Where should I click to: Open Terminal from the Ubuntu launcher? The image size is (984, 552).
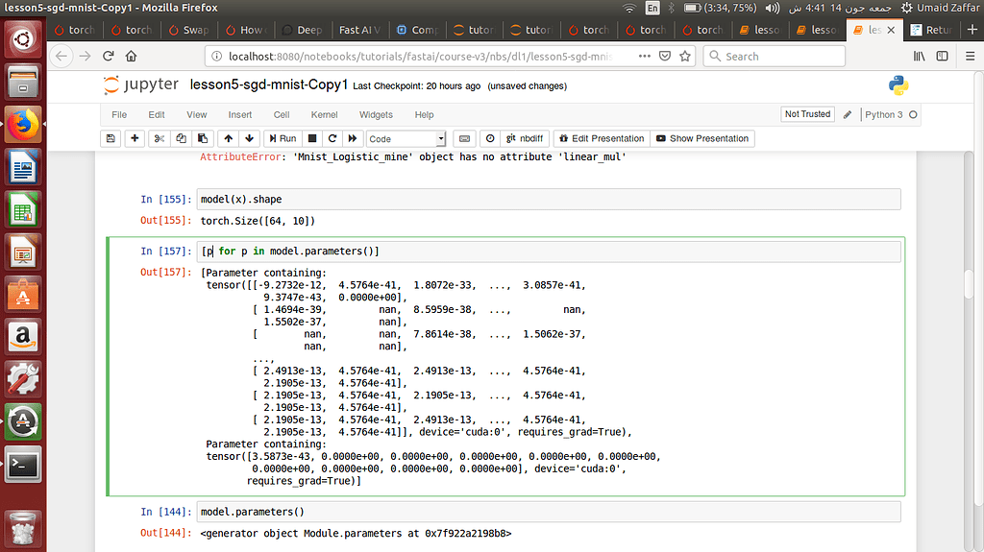[23, 465]
